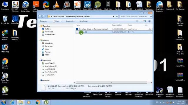Click the Explorer Back navigation button
The image size is (188, 105).
coord(40,17)
